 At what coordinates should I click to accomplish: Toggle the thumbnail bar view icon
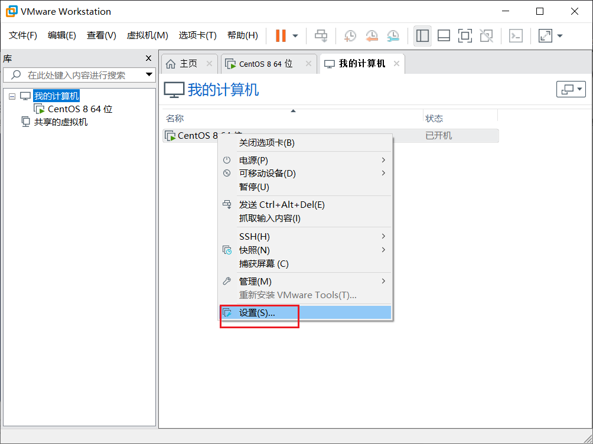click(444, 36)
